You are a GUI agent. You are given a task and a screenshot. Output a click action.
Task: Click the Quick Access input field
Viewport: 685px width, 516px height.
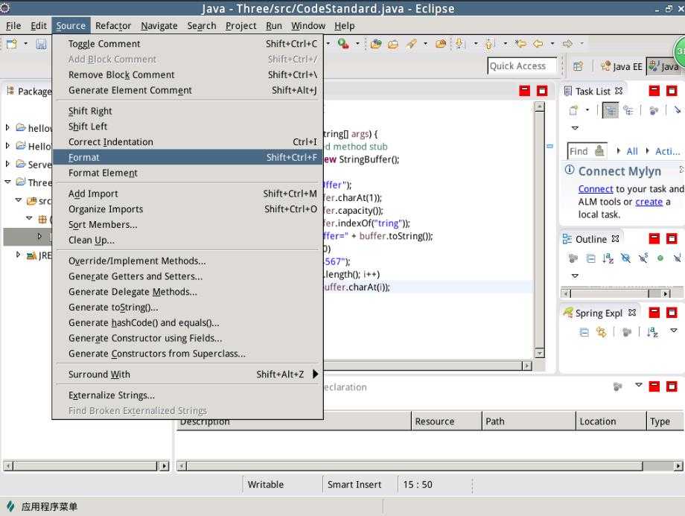coord(522,66)
